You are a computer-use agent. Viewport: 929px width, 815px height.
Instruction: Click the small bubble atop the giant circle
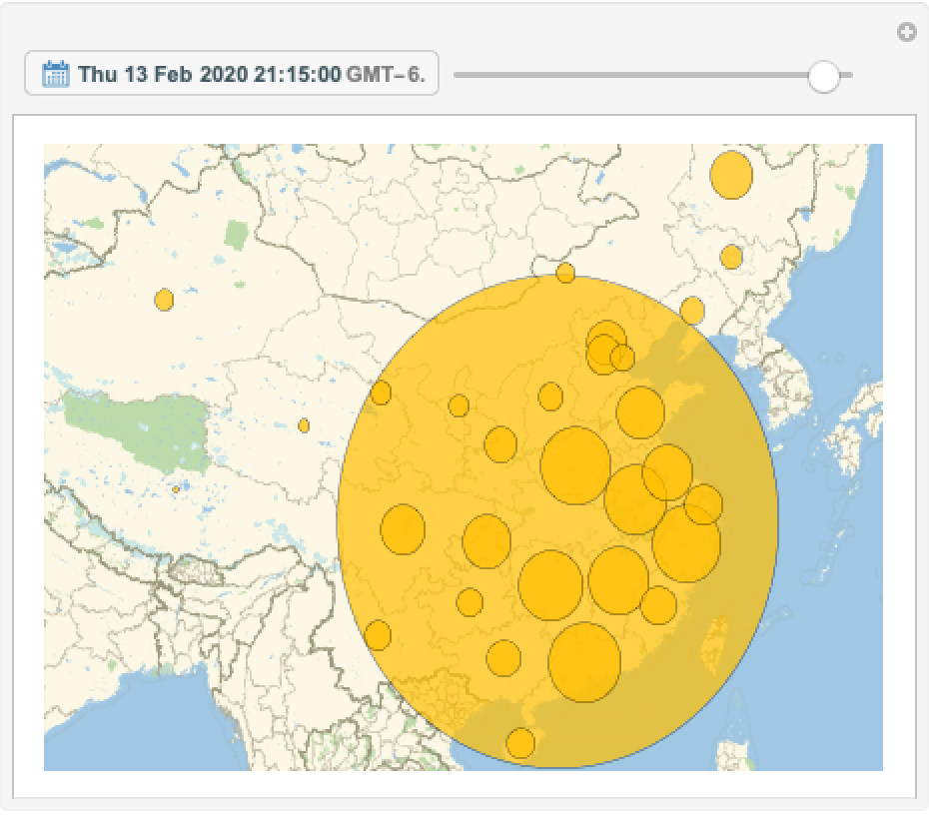[x=565, y=273]
